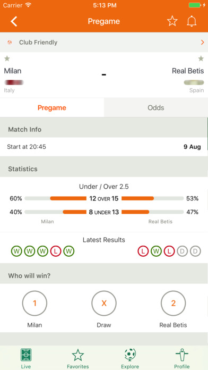Expand Club Friendly with the chevron arrow
This screenshot has height=370, width=208.
(202, 43)
